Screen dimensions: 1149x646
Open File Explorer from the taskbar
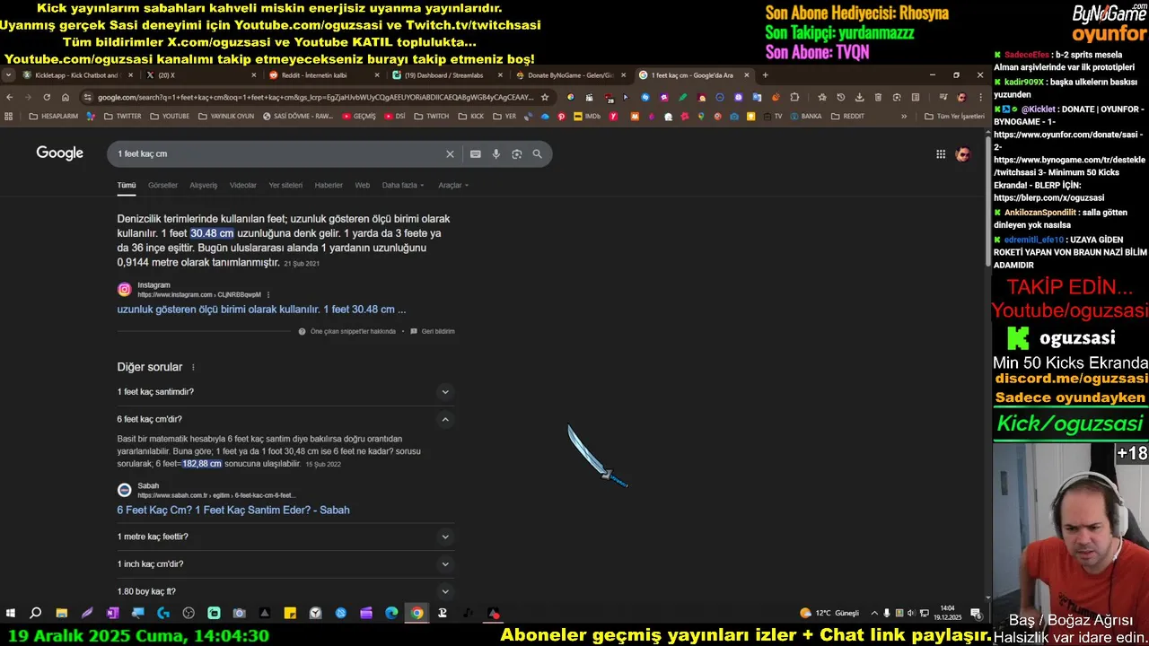[x=61, y=614]
